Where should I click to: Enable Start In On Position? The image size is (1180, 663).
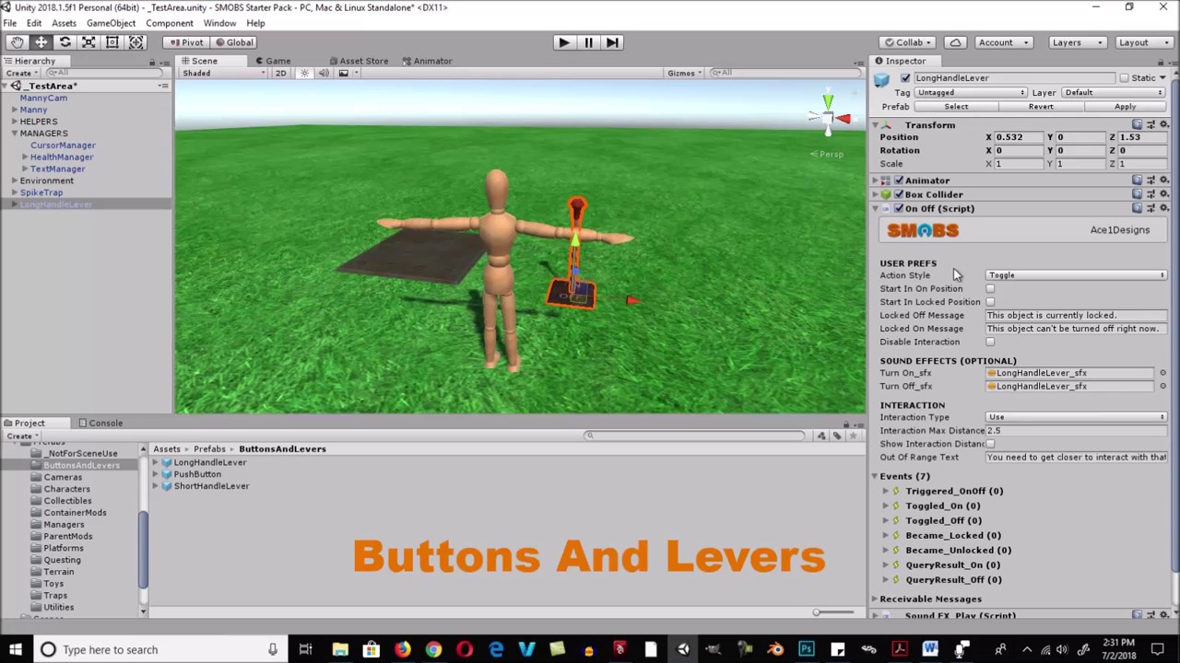click(x=990, y=288)
